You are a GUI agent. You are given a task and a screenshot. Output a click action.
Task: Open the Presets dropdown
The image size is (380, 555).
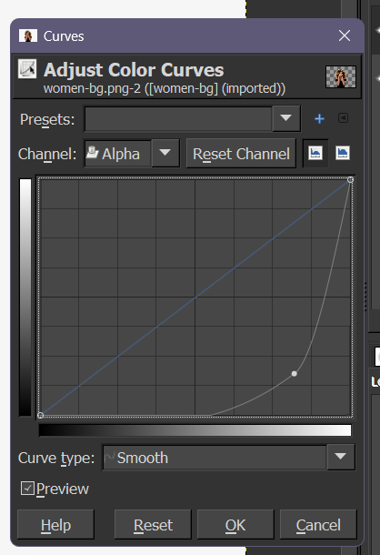[285, 118]
